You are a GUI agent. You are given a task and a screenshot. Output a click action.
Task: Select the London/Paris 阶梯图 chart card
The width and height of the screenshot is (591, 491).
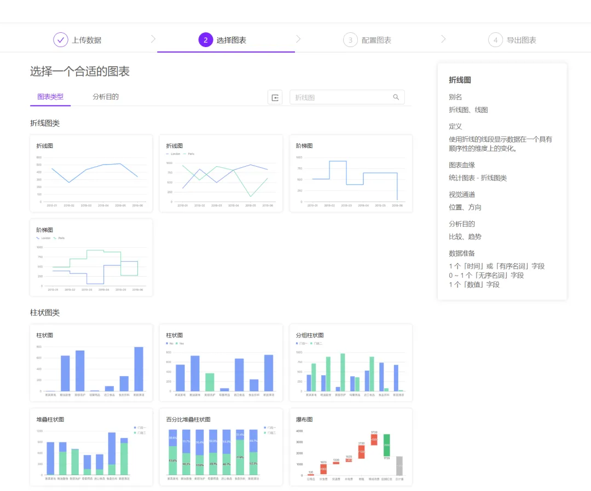click(x=91, y=258)
